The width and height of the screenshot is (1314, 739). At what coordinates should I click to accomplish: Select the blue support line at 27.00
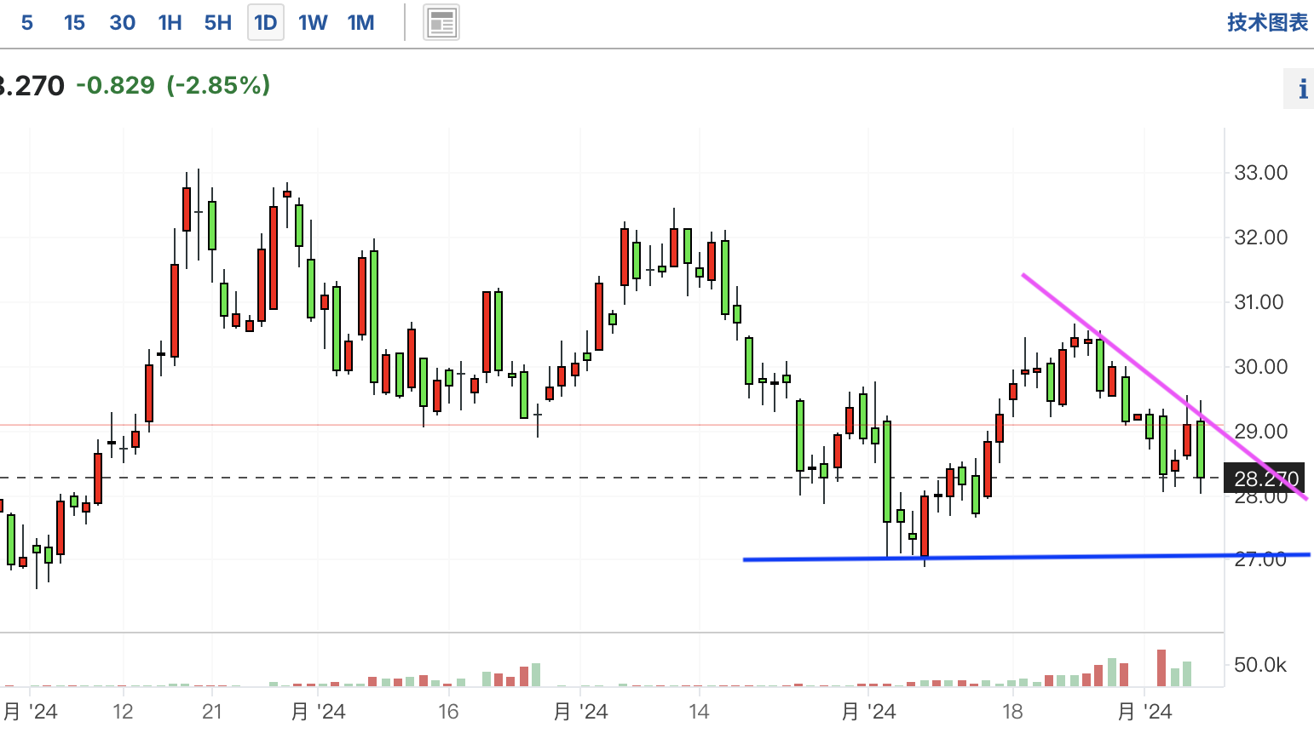pos(1026,558)
